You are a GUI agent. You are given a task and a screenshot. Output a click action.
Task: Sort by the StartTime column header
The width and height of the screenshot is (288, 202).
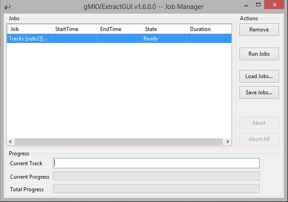tap(74, 29)
